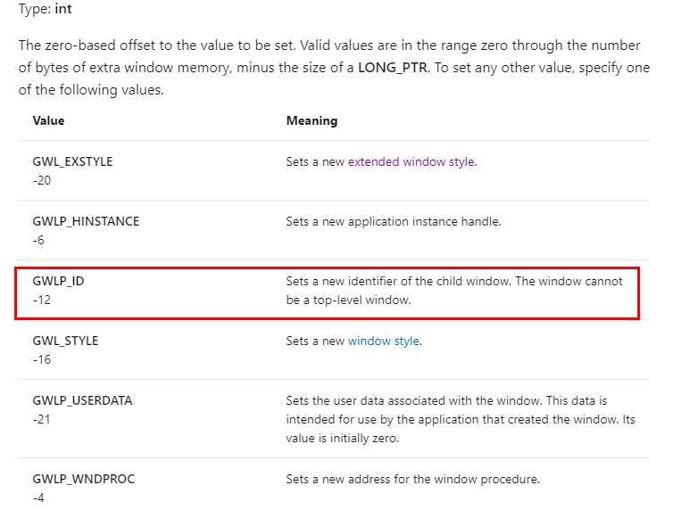Click the Value column header
The height and width of the screenshot is (510, 690).
point(48,121)
